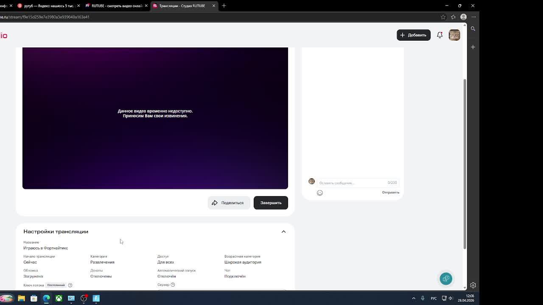The width and height of the screenshot is (543, 305).
Task: Click the unavailable video player area
Action: point(155,118)
